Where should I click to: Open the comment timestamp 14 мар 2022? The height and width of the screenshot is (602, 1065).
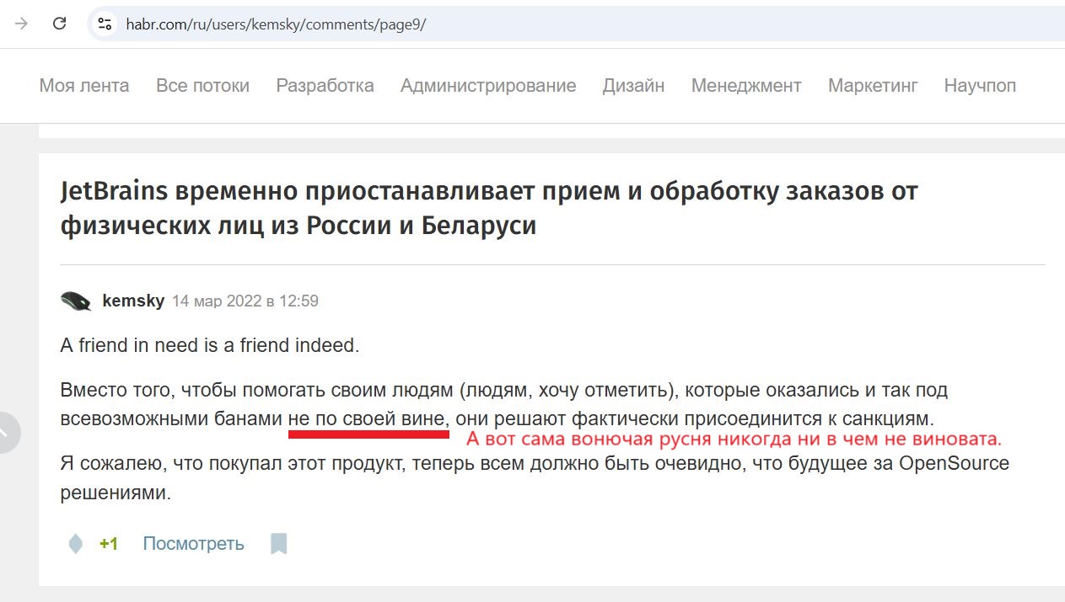click(x=245, y=301)
